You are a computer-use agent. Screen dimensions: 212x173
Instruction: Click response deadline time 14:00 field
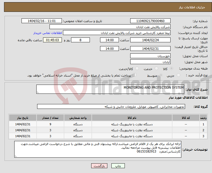(x=109, y=40)
